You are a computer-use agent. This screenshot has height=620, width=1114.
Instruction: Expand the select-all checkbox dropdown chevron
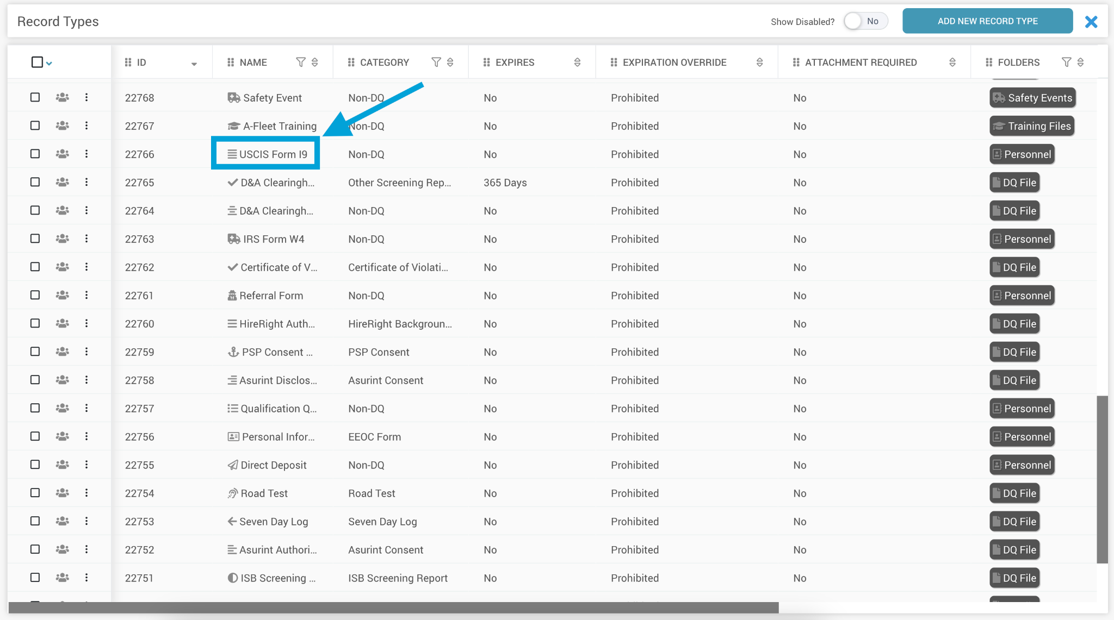pos(49,64)
